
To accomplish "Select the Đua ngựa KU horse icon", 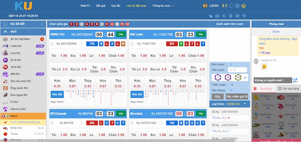I will [x=5, y=95].
